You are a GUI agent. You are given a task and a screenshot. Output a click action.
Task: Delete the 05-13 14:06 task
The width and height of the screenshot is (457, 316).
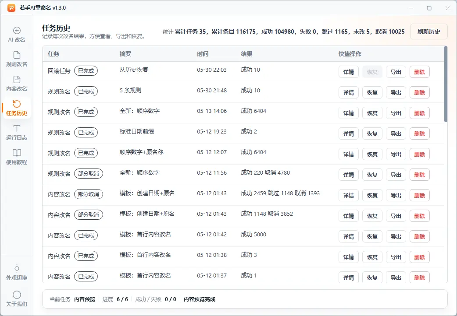419,113
